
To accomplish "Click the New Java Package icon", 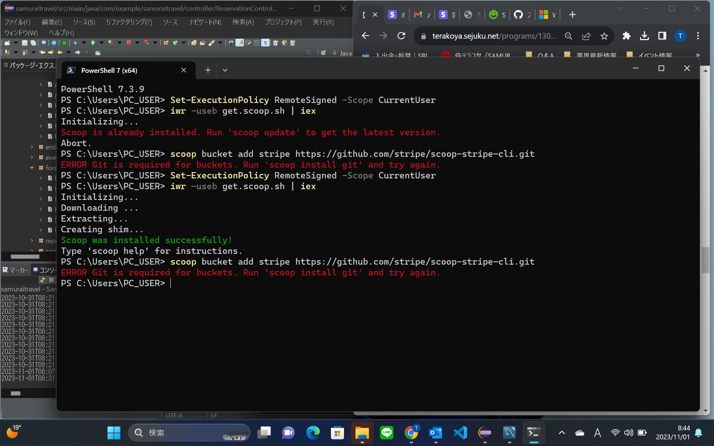I will (166, 43).
